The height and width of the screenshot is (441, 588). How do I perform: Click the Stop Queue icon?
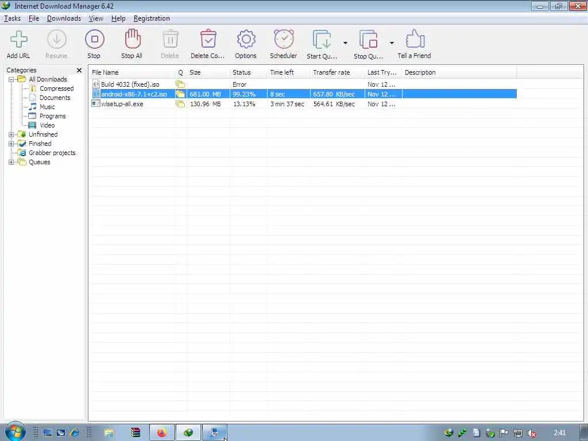click(368, 40)
